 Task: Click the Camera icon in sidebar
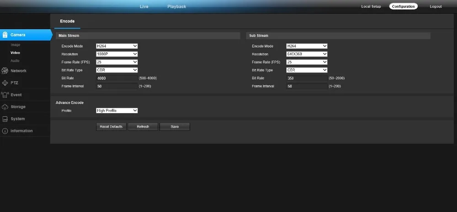click(x=5, y=35)
